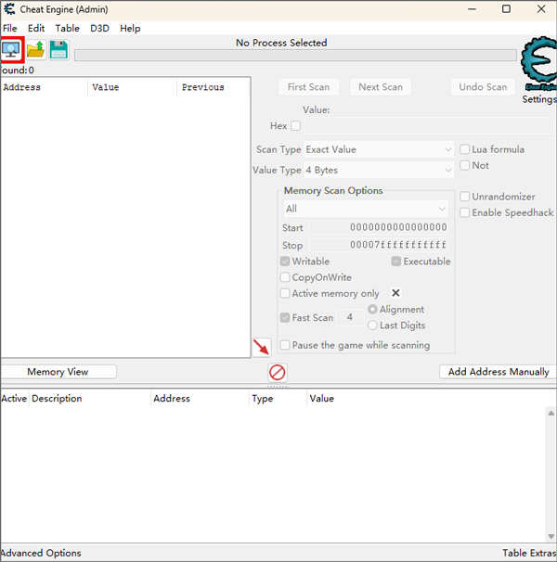Toggle the Hex checkbox
This screenshot has width=557, height=562.
click(x=296, y=126)
